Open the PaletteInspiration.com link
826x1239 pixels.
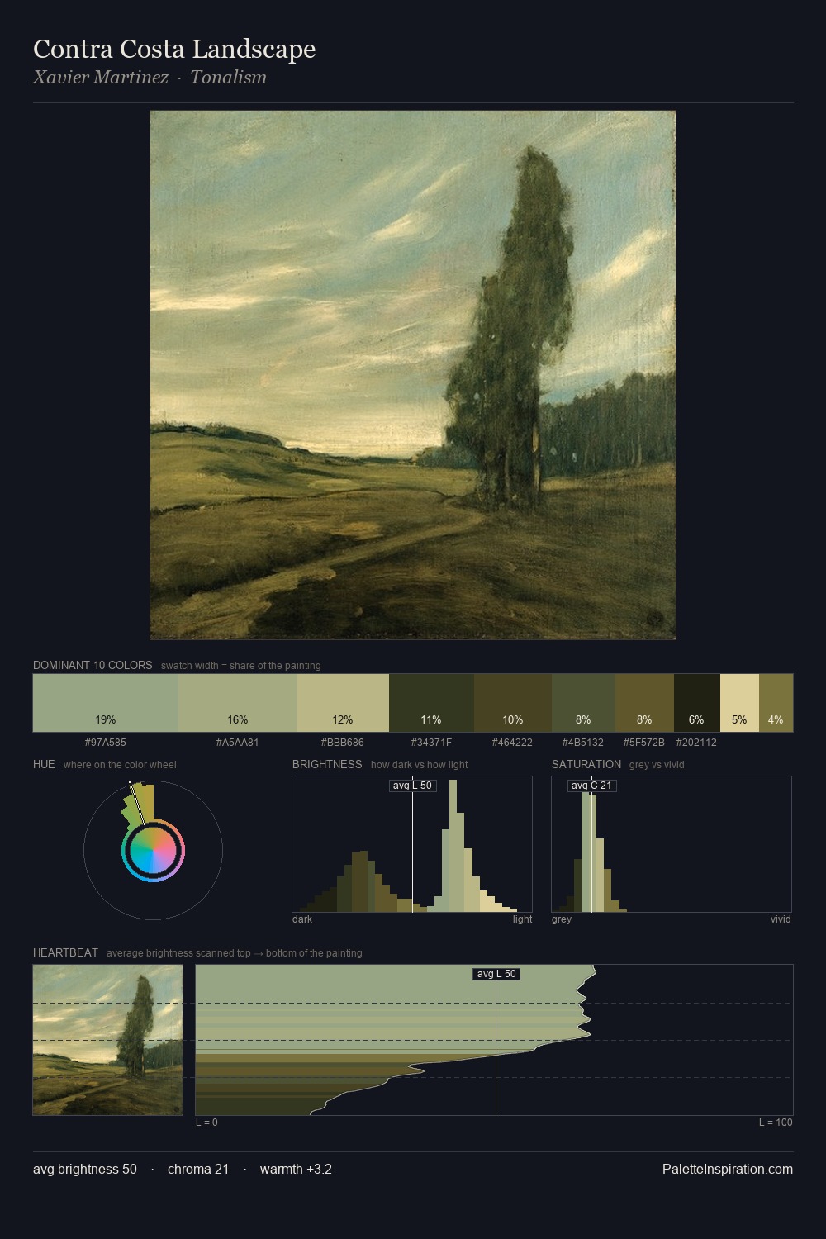pyautogui.click(x=728, y=1169)
